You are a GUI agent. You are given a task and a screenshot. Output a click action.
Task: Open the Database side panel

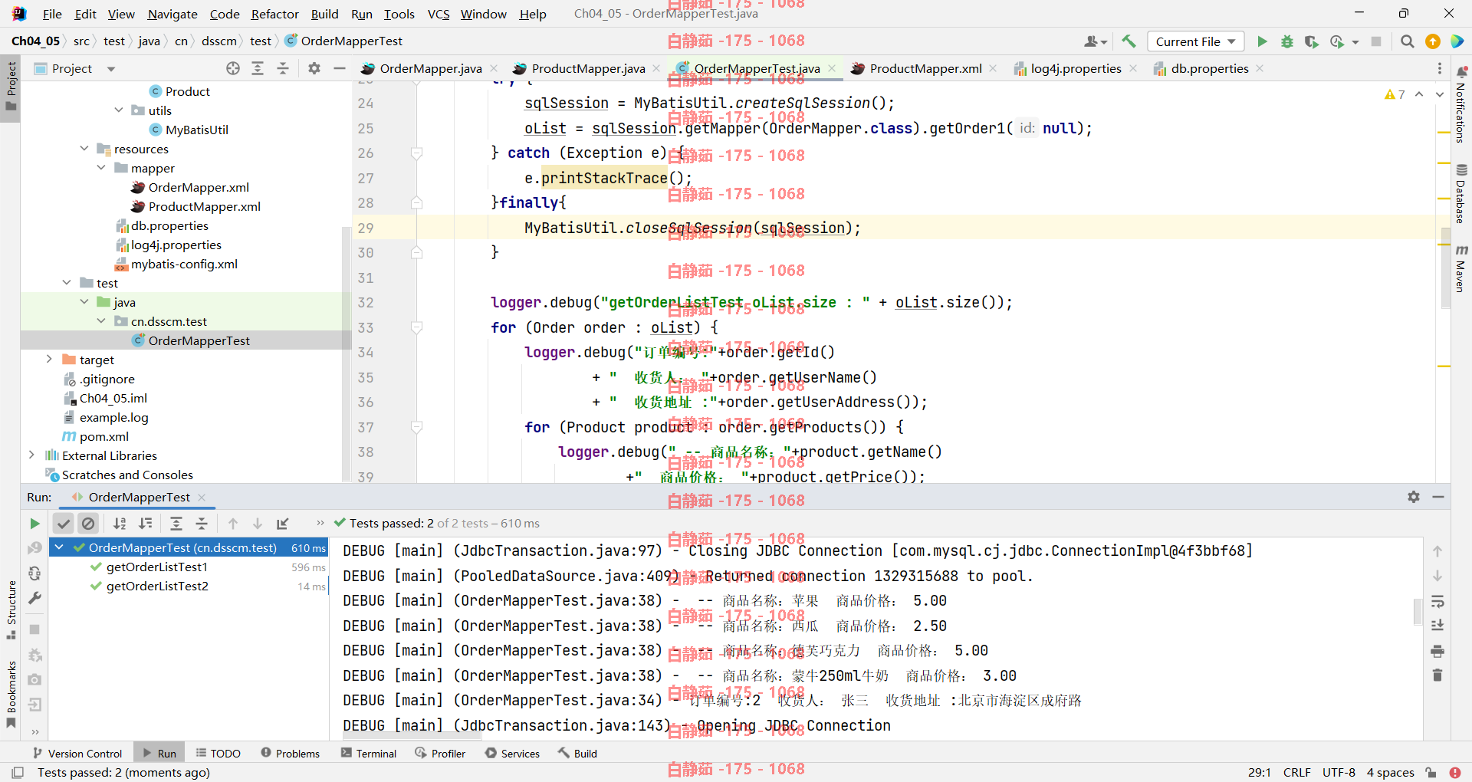[1461, 195]
